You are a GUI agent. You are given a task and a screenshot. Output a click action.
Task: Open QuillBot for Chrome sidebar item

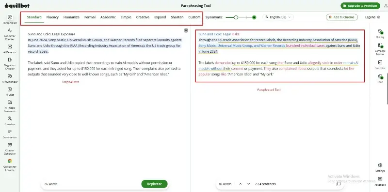point(10,165)
